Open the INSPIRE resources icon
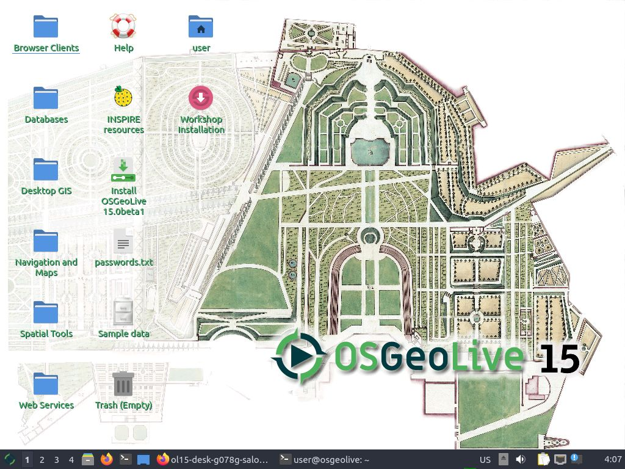The width and height of the screenshot is (625, 469). [x=123, y=98]
